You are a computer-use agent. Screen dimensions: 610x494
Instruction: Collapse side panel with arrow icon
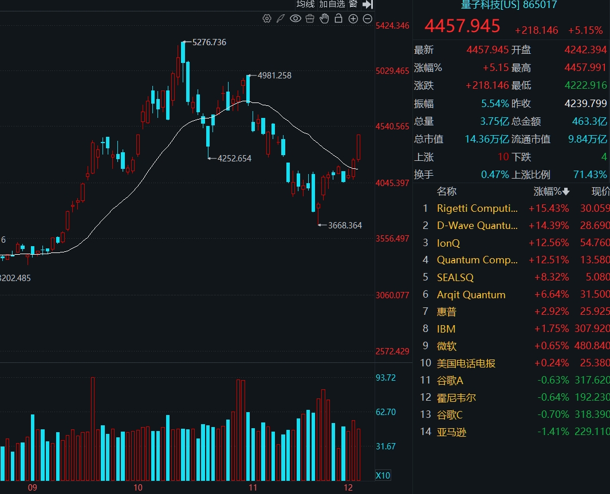tap(368, 4)
